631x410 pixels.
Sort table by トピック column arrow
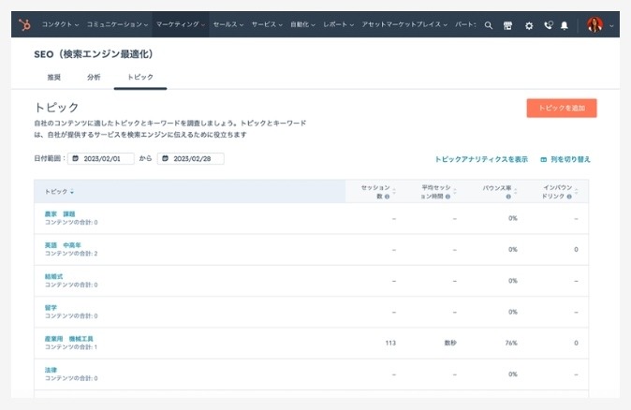(x=72, y=192)
